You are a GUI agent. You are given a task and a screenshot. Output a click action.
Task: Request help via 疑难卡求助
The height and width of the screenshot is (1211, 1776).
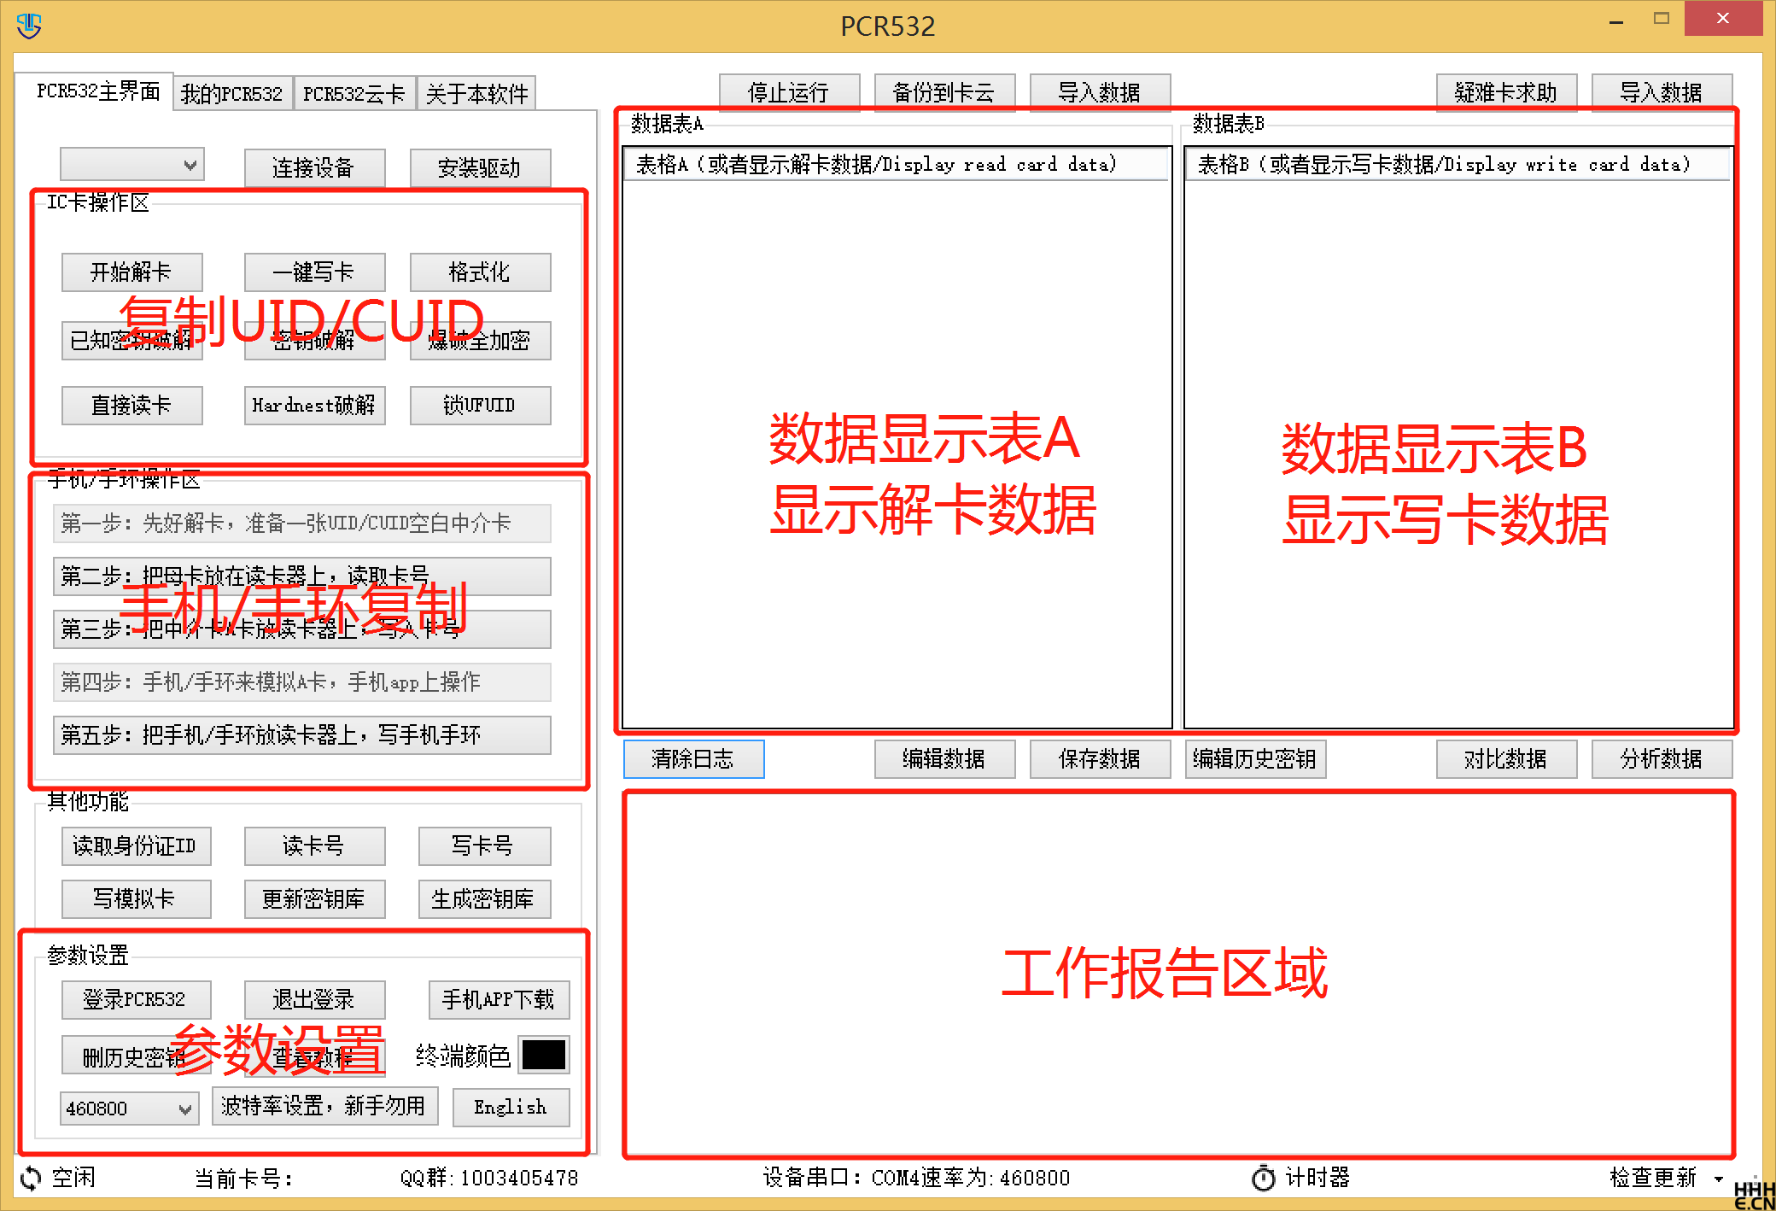(x=1506, y=91)
